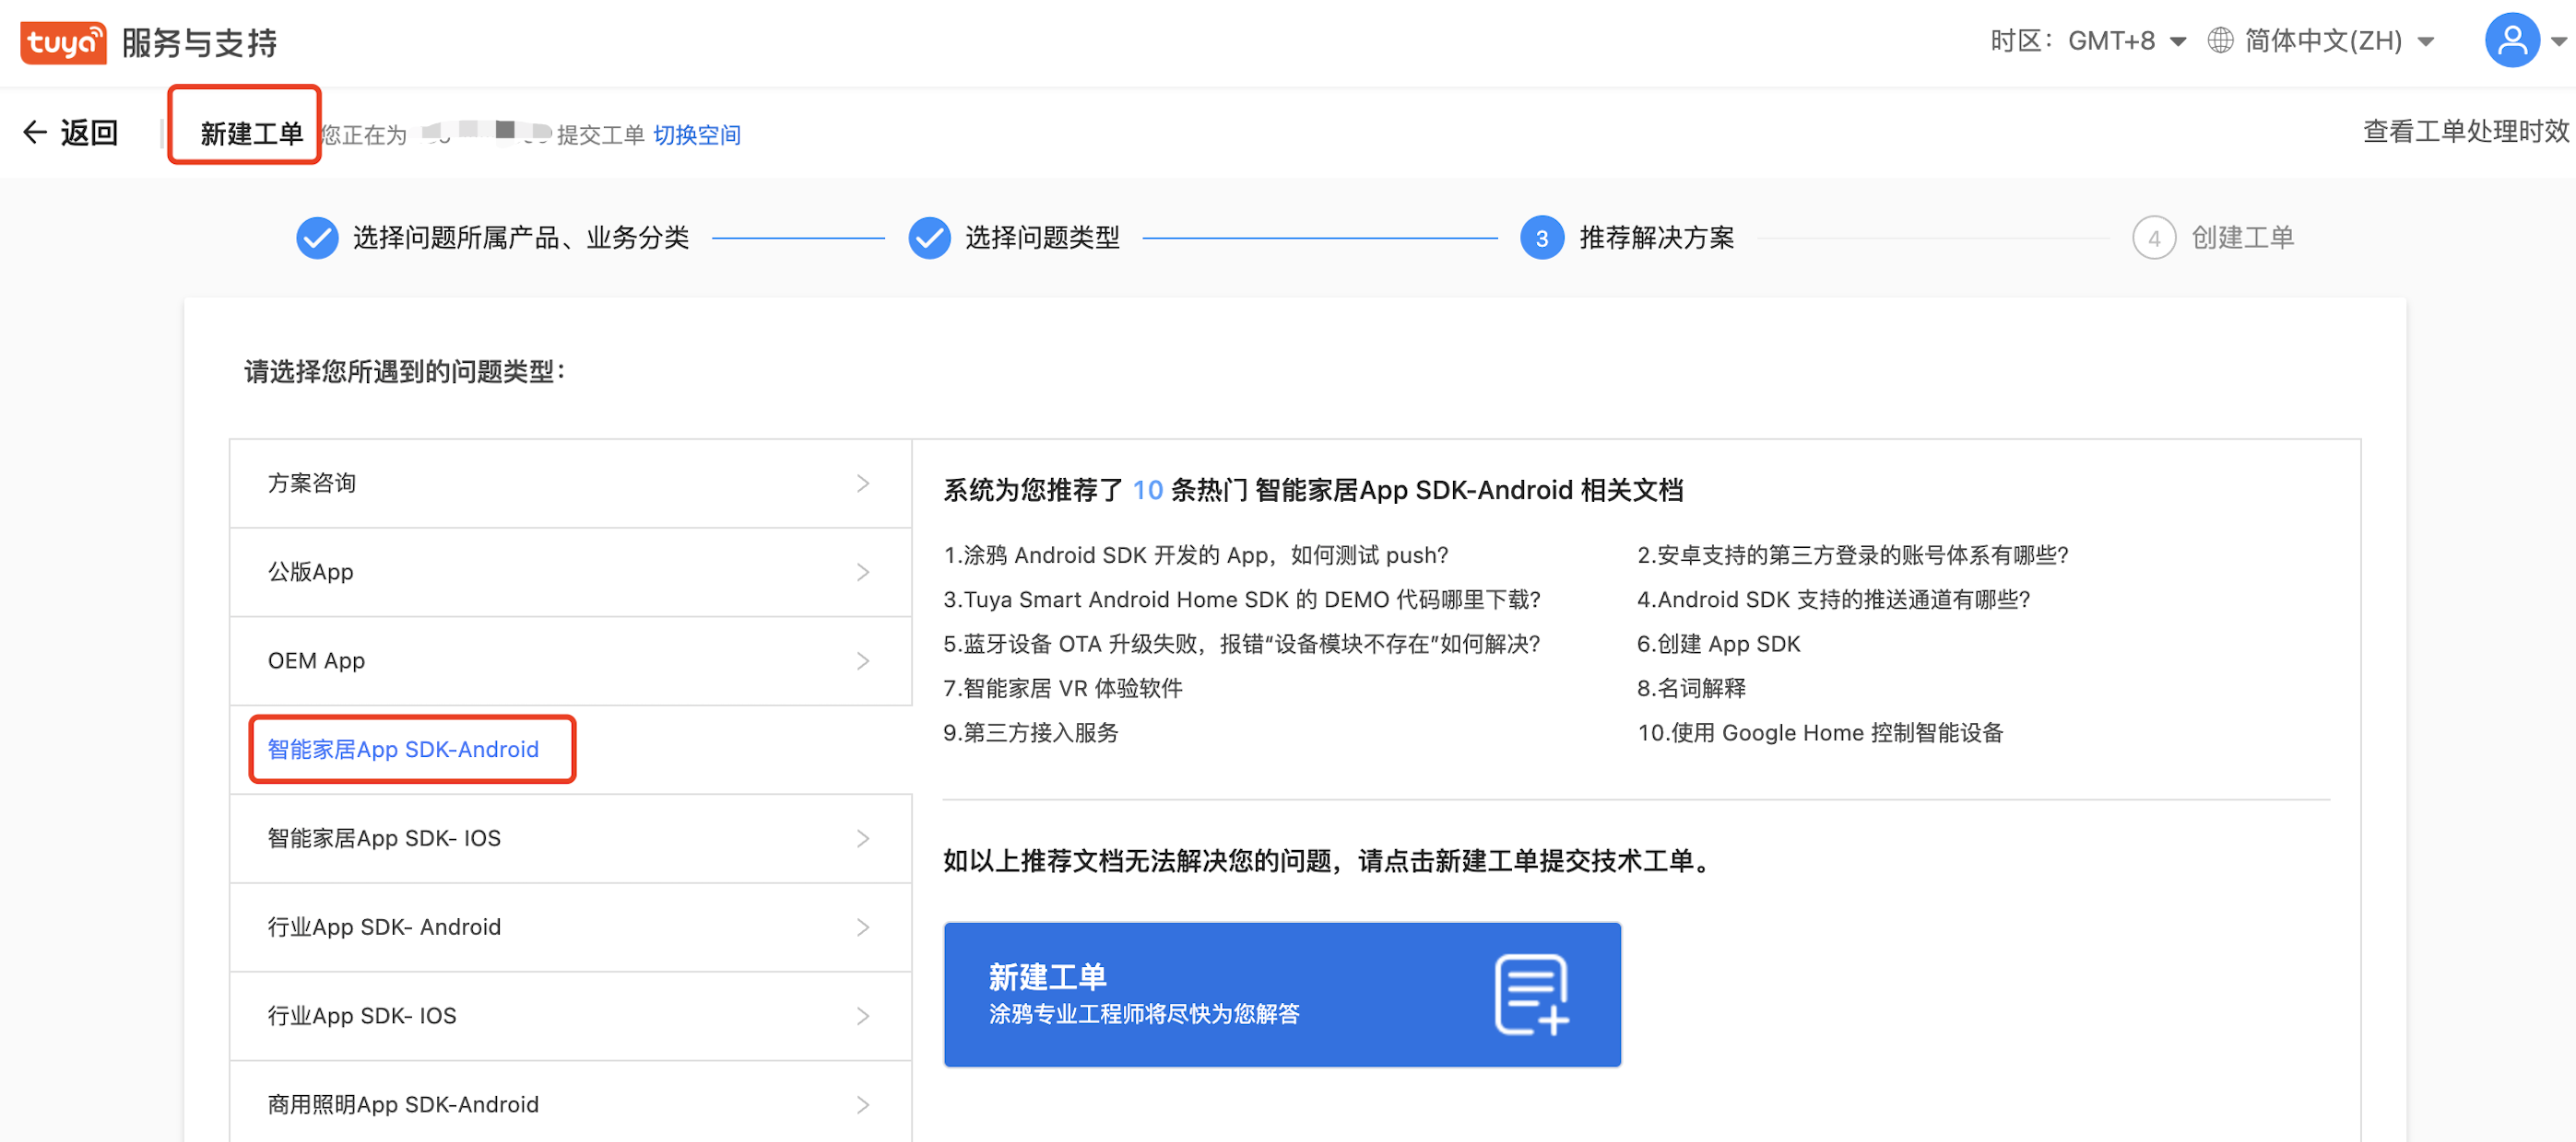Select the 公版App category

tap(570, 573)
